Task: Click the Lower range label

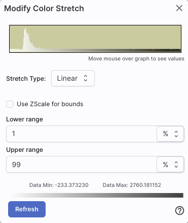Action: (x=24, y=119)
